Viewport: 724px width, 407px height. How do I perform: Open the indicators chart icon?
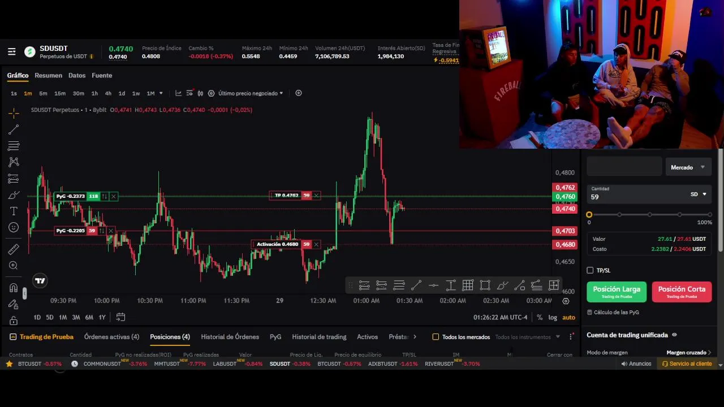(x=178, y=93)
